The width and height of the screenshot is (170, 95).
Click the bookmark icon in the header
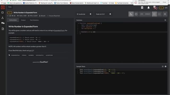coord(142,8)
